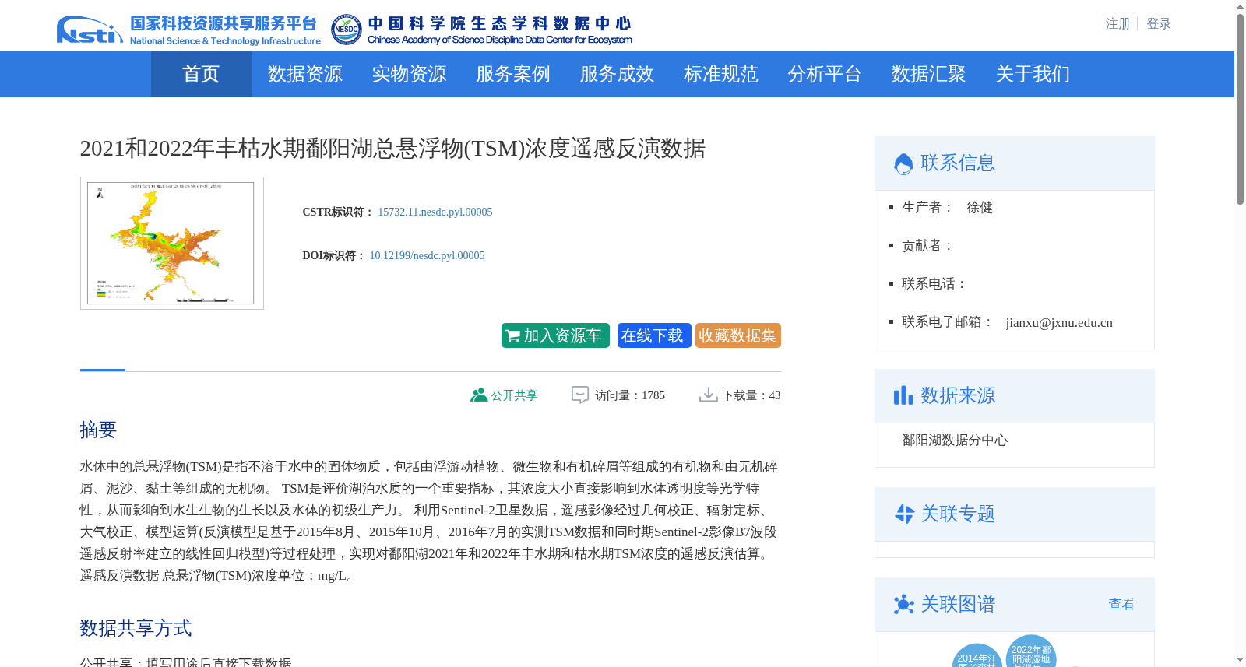Click the 加入资源车 button
Screen dimensions: 1246x667
coord(555,335)
